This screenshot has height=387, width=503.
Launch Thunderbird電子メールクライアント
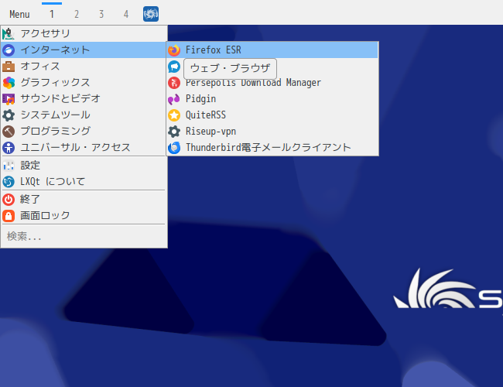[272, 148]
